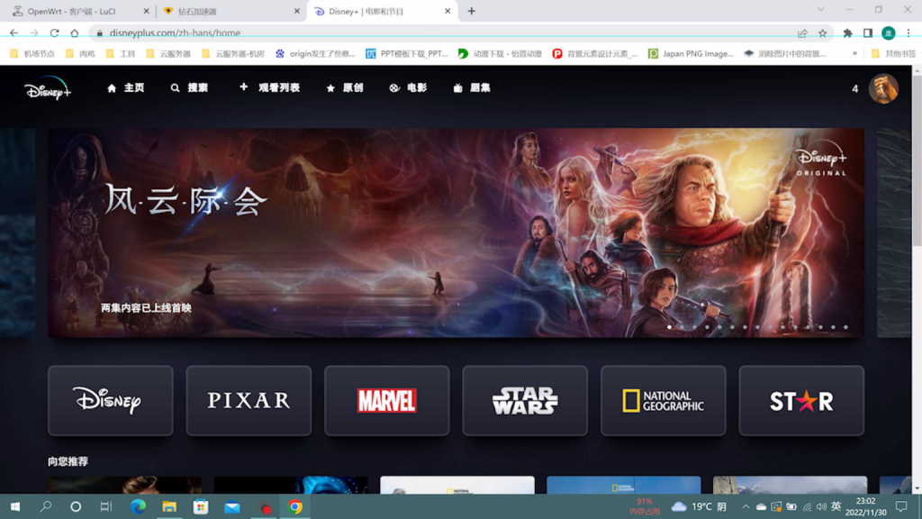Image resolution: width=922 pixels, height=519 pixels.
Task: Browse the 电影 movies section
Action: coord(408,87)
